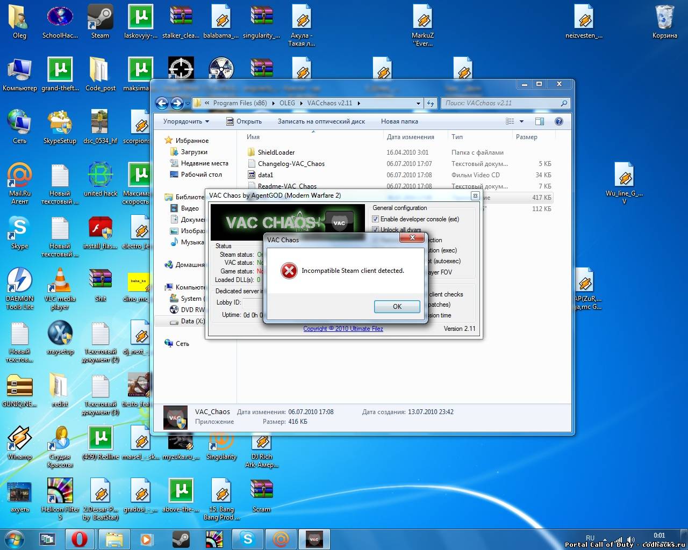Click Записать на оптический диск
The image size is (688, 550).
(x=321, y=121)
